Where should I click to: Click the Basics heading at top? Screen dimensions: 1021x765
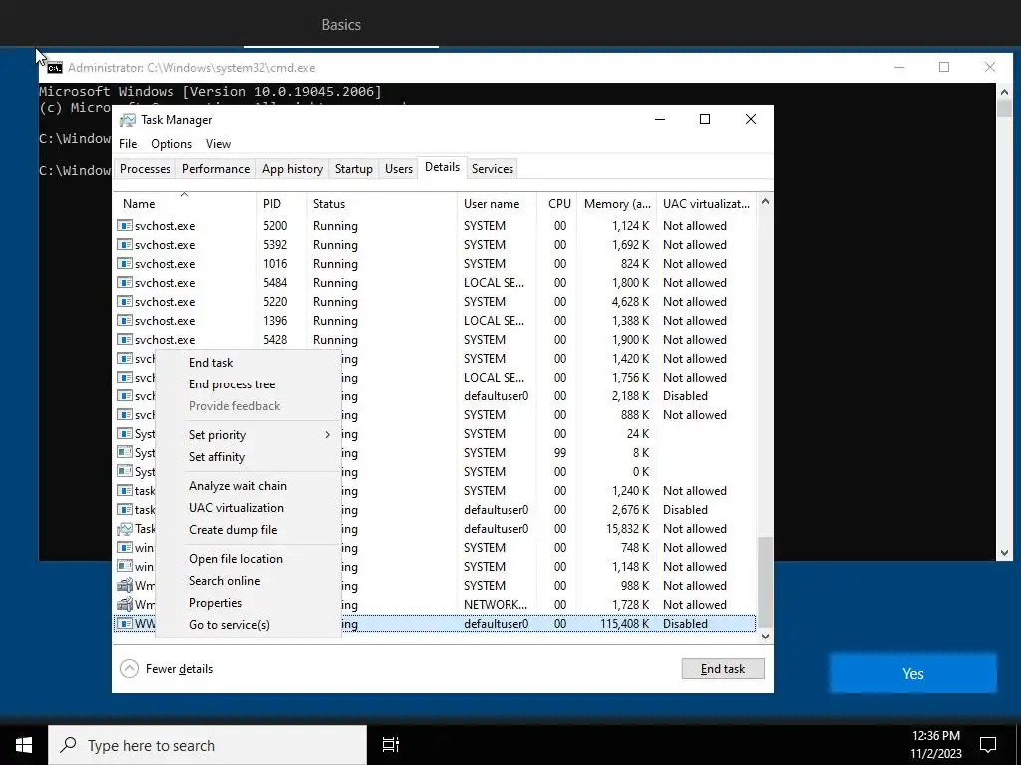341,25
